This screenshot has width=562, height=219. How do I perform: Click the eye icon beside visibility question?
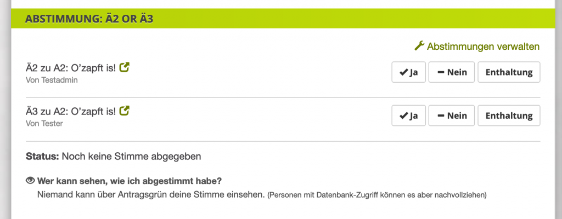tap(30, 181)
